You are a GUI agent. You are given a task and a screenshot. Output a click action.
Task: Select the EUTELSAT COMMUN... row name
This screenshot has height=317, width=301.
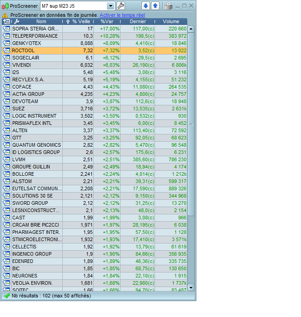click(37, 188)
